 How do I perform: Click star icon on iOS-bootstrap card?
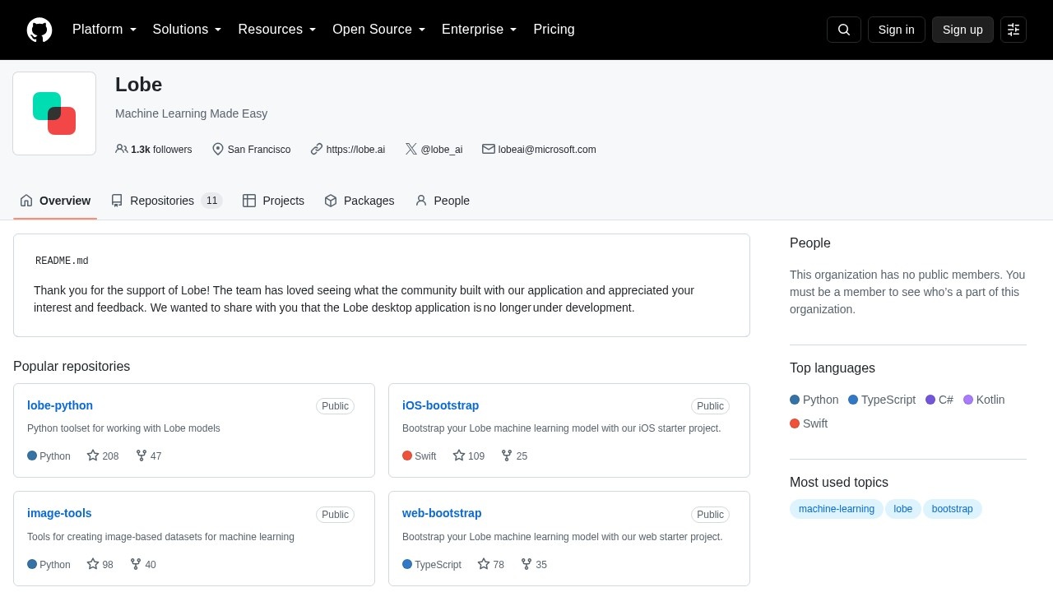[459, 456]
